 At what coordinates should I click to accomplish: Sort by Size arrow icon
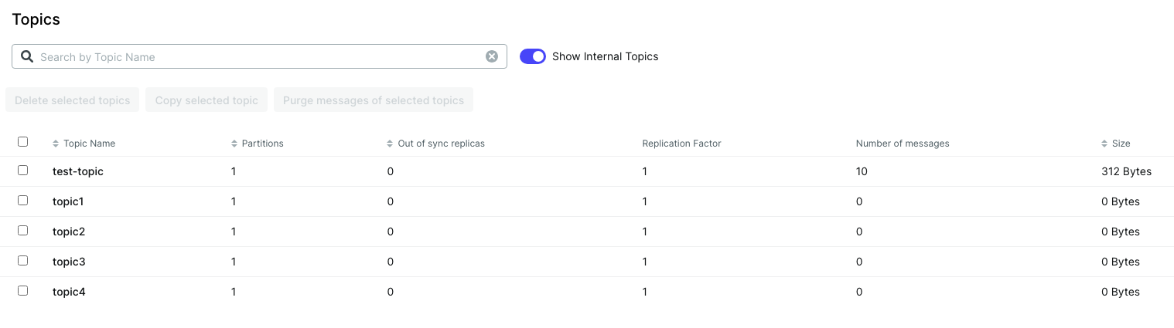(x=1104, y=144)
